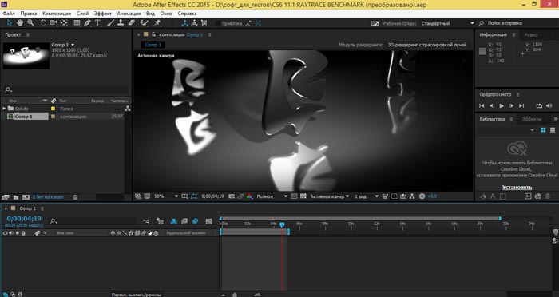Toggle region of interest icon
The image size is (559, 297).
294,196
